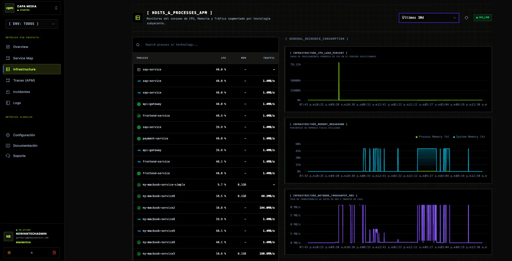
Task: Sort by PROCESS column header
Action: tap(142, 58)
